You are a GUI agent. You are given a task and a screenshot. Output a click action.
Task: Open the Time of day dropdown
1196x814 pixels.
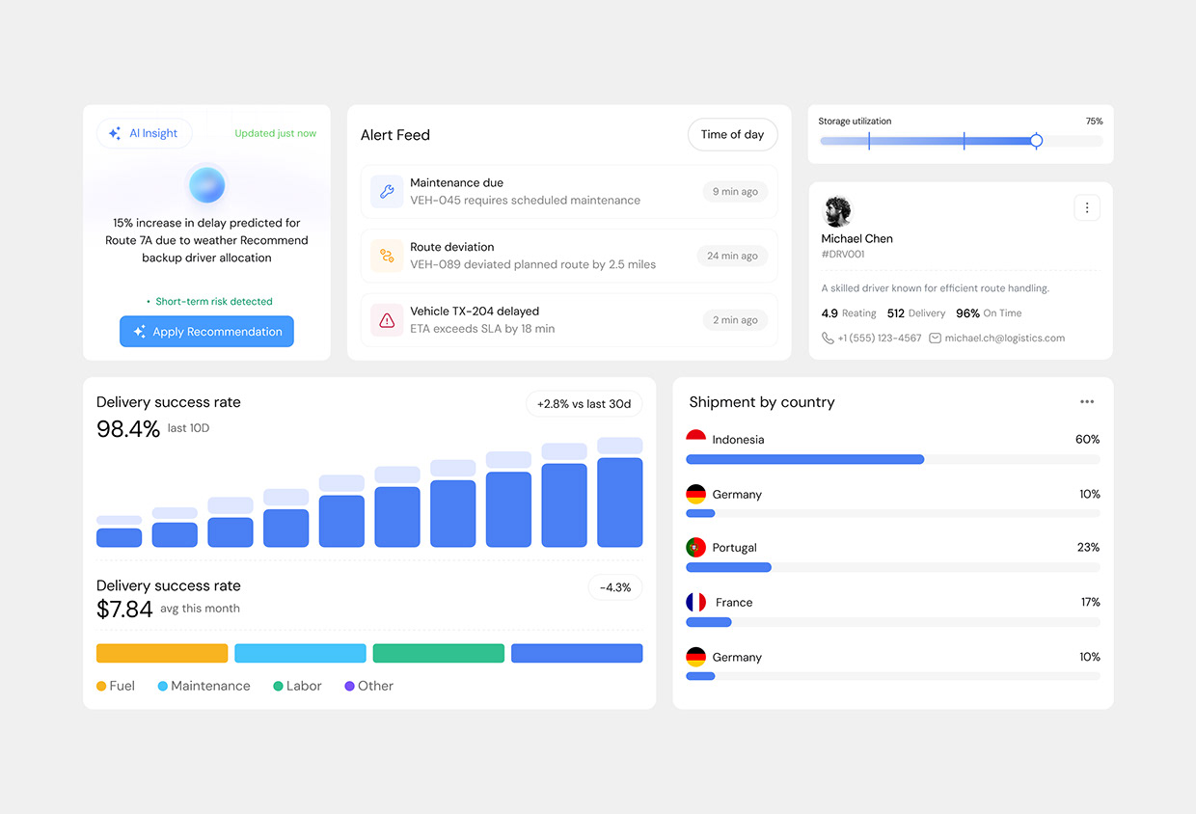pos(732,135)
